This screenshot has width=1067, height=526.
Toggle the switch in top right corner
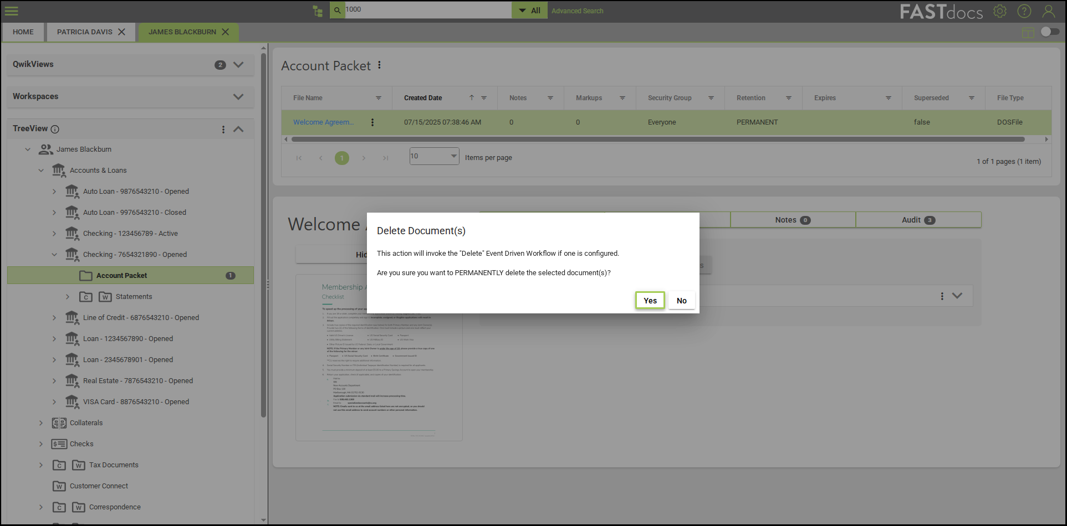coord(1049,32)
